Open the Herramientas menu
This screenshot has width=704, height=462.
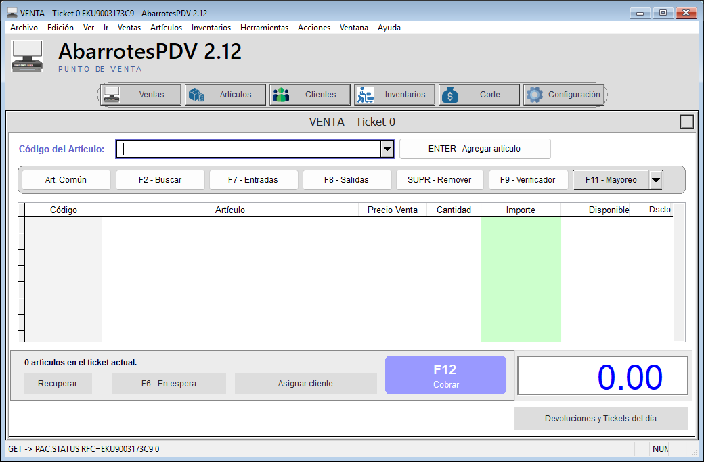(264, 27)
